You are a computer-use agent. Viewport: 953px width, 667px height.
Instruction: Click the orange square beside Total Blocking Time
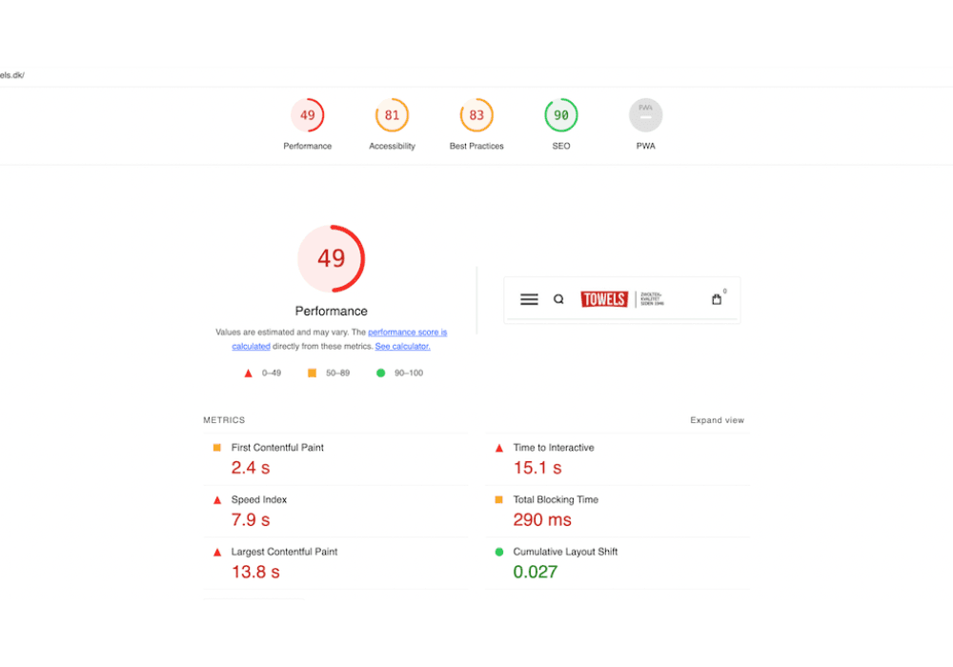(x=497, y=499)
